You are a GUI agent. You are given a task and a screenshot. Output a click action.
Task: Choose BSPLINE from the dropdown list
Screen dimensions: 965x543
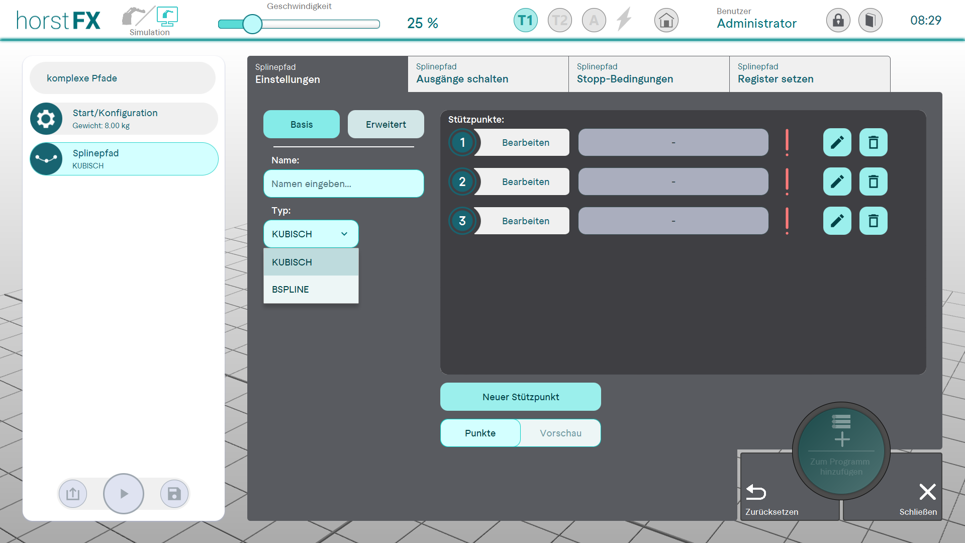[311, 290]
